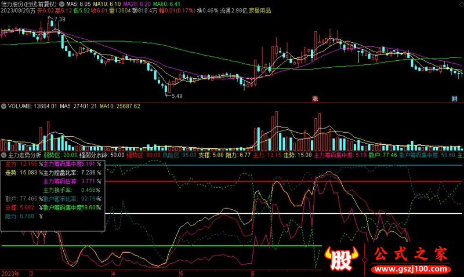464x277 pixels.
Task: Click the 2023年 timeline label
Action: tap(10, 274)
